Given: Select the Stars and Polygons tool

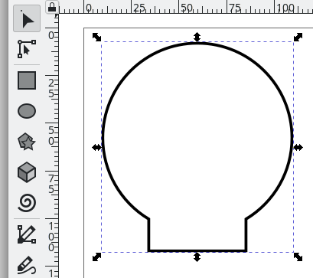Looking at the screenshot, I should coord(27,142).
